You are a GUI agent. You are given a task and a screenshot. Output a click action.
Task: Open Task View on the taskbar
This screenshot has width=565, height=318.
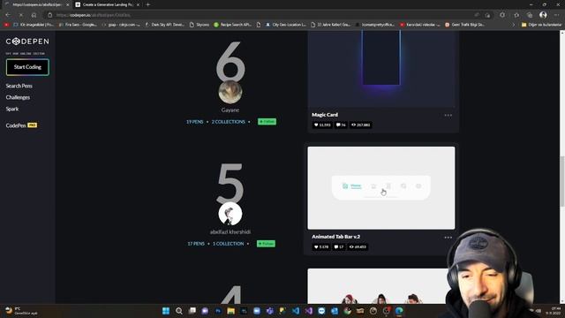[192, 311]
